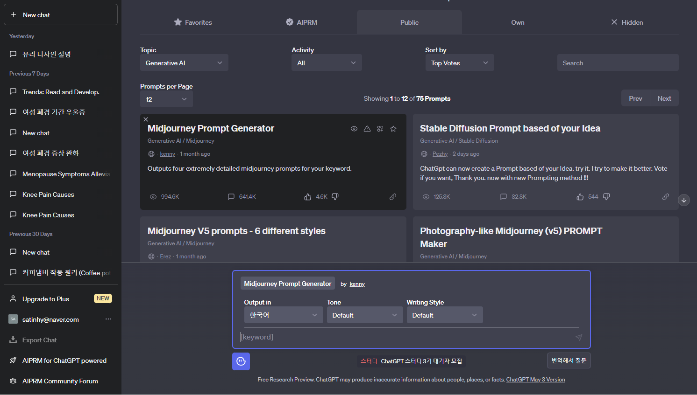Open the Topic dropdown set to Generative AI

tap(184, 63)
